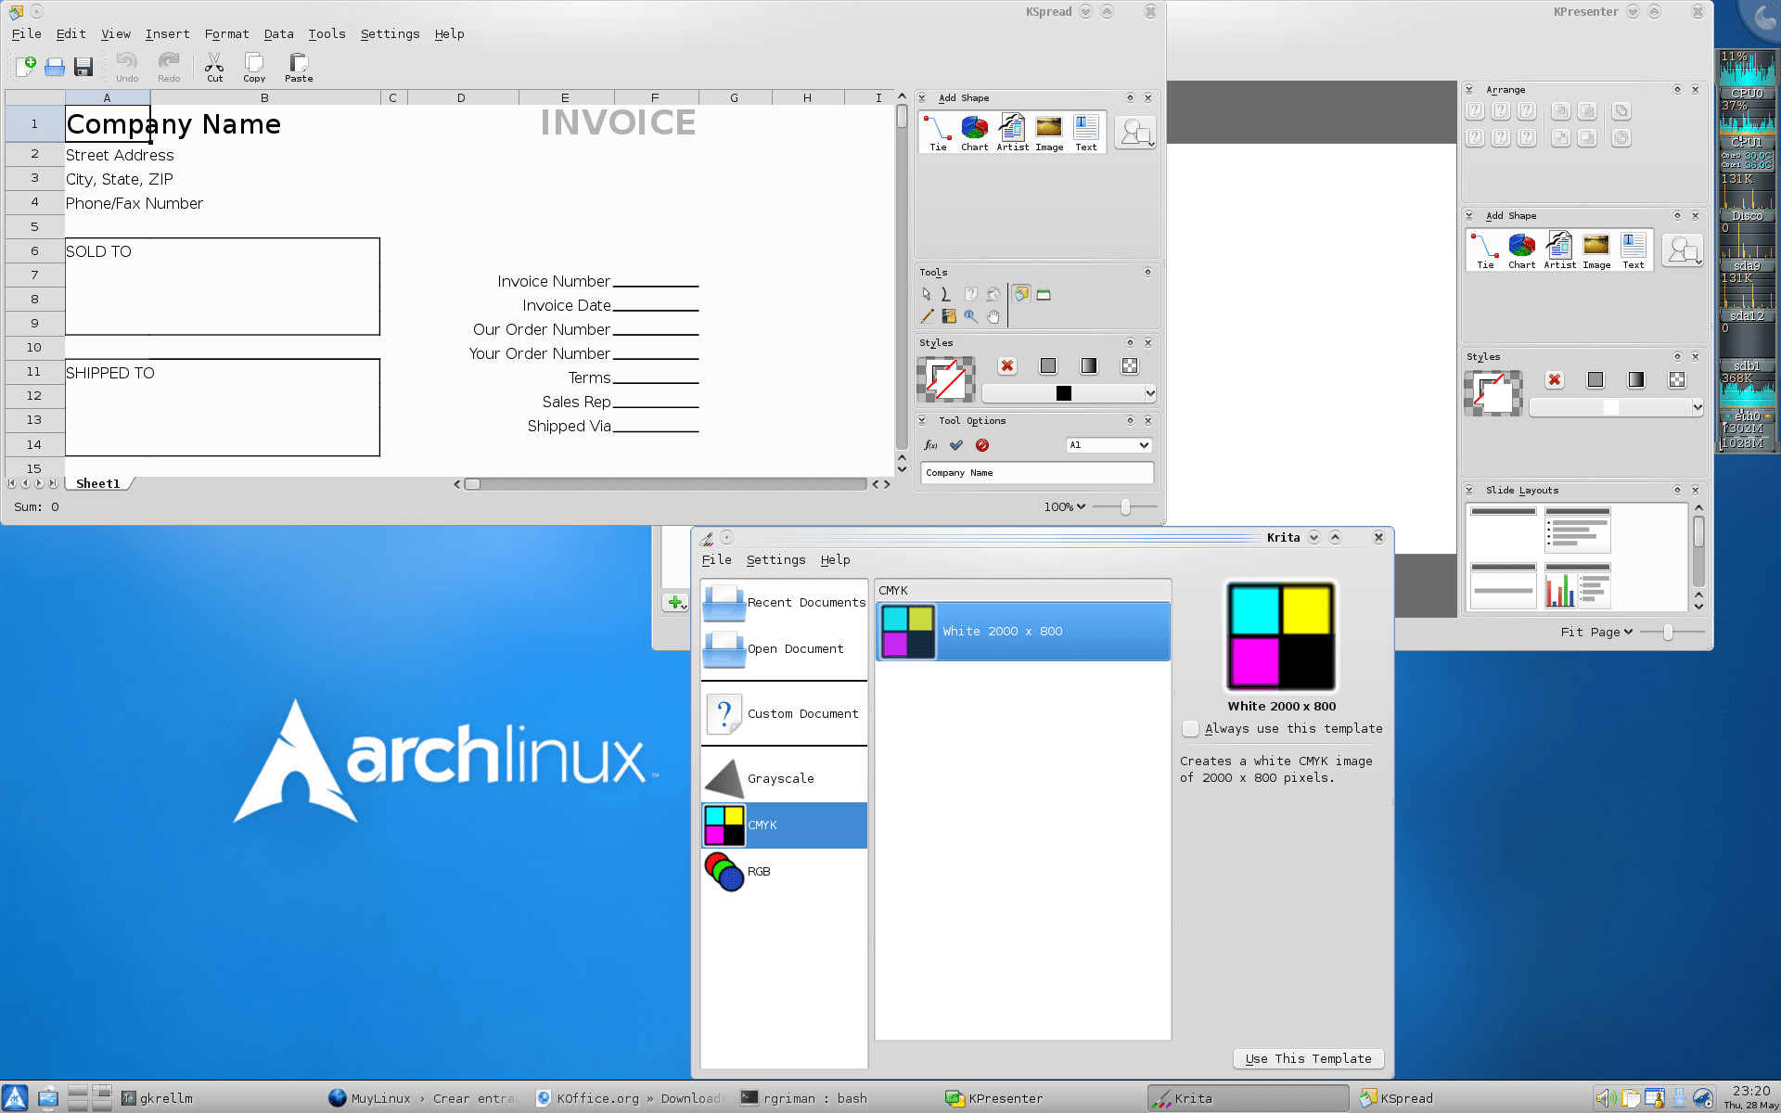Select the Pan hand tool in Tools panel
Image resolution: width=1781 pixels, height=1113 pixels.
click(x=993, y=316)
